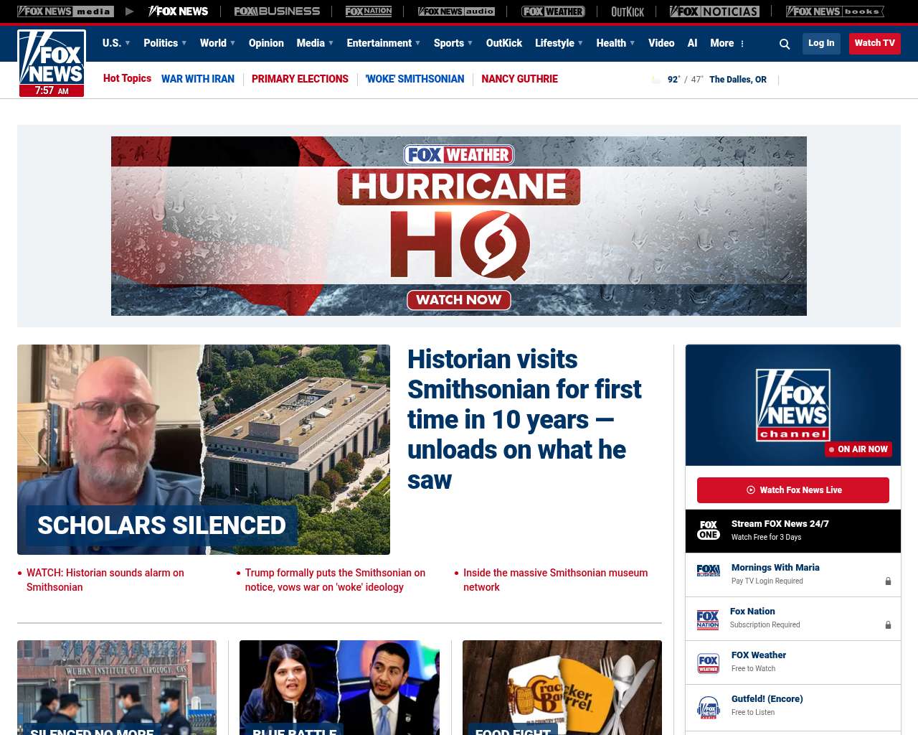Select NANCY GUTHRIE hot topic
Image resolution: width=918 pixels, height=735 pixels.
pyautogui.click(x=519, y=79)
